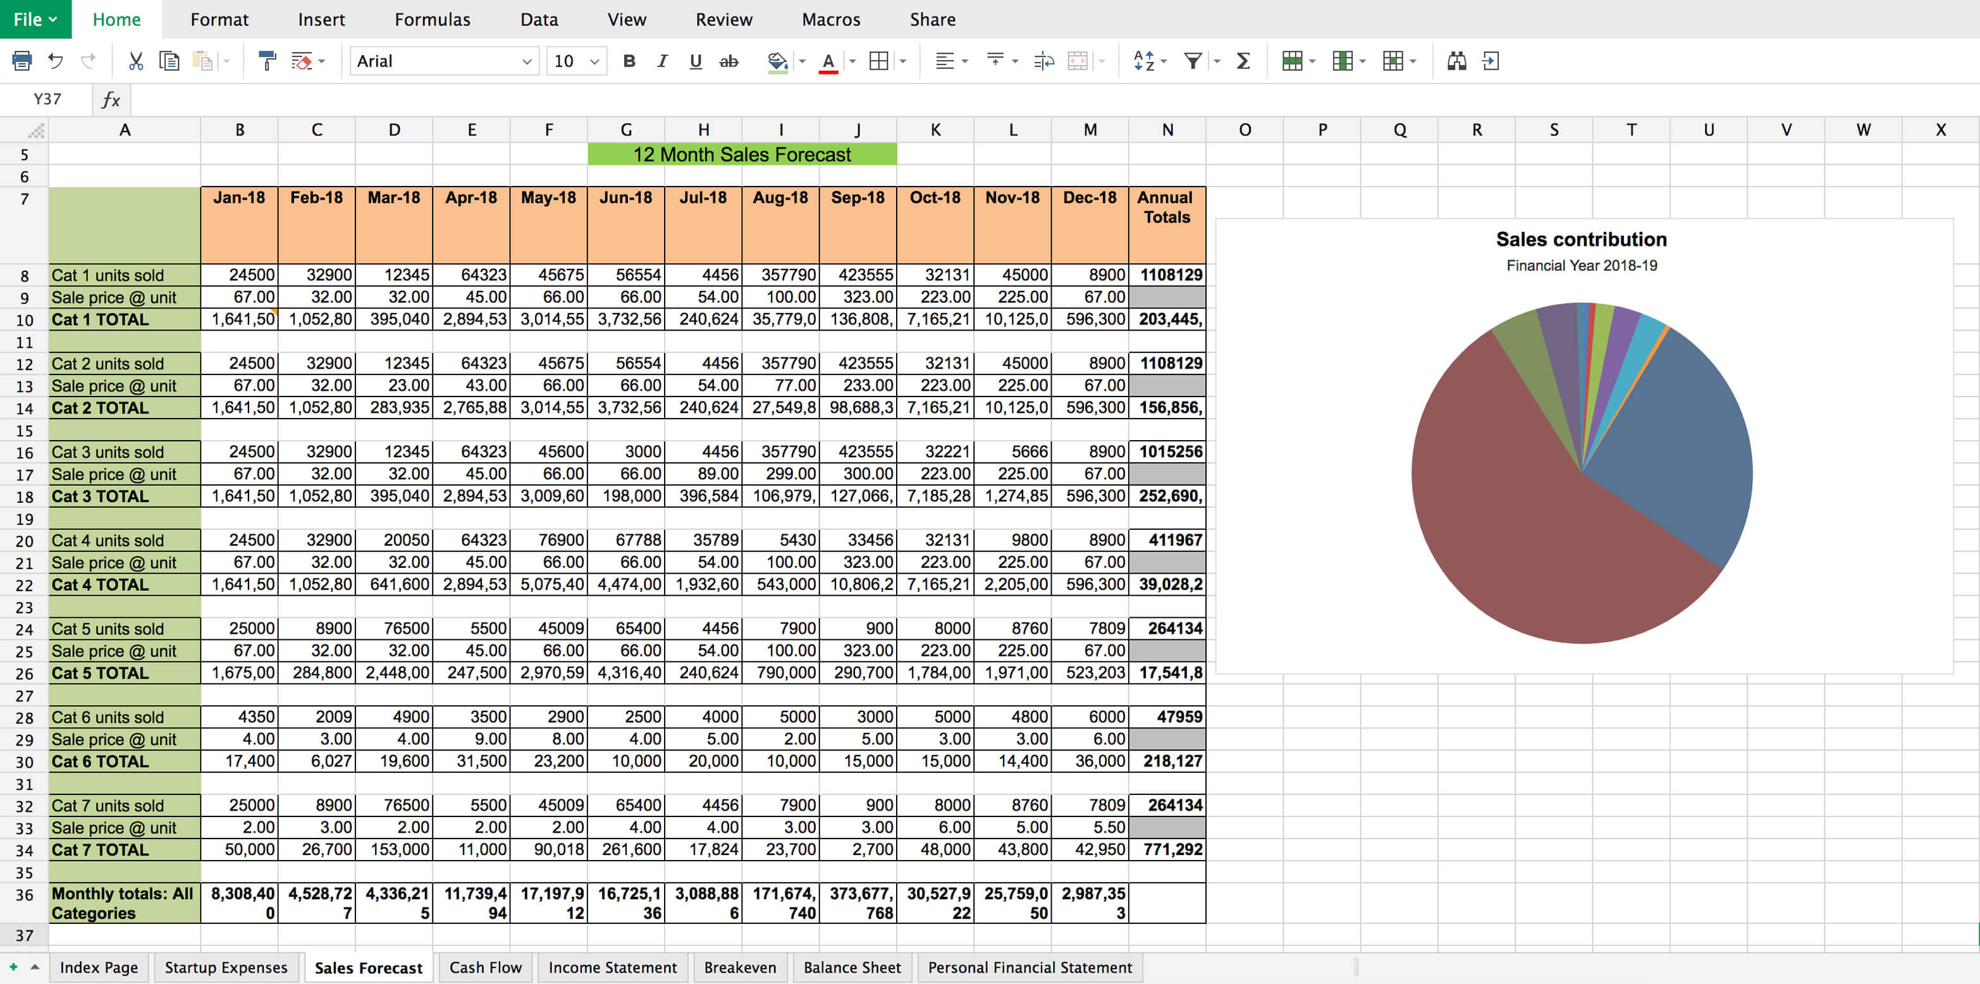
Task: Open the Formulas menu tab
Action: click(x=432, y=19)
